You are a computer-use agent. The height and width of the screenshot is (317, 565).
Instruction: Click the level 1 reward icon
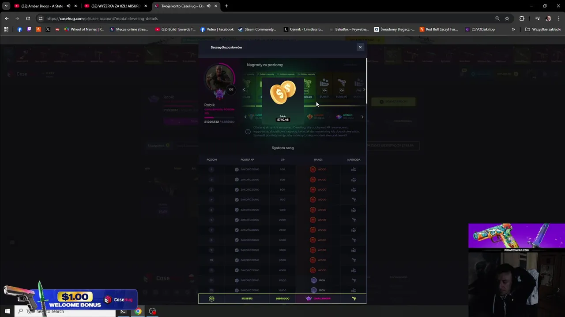point(354,170)
